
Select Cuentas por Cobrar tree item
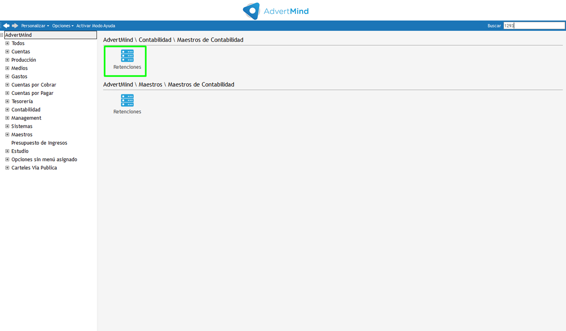[34, 85]
